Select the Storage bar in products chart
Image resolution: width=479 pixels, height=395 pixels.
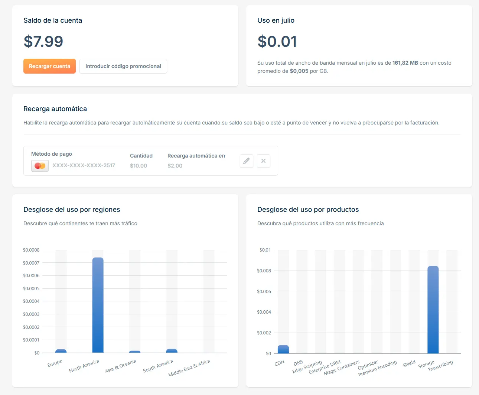pyautogui.click(x=433, y=310)
